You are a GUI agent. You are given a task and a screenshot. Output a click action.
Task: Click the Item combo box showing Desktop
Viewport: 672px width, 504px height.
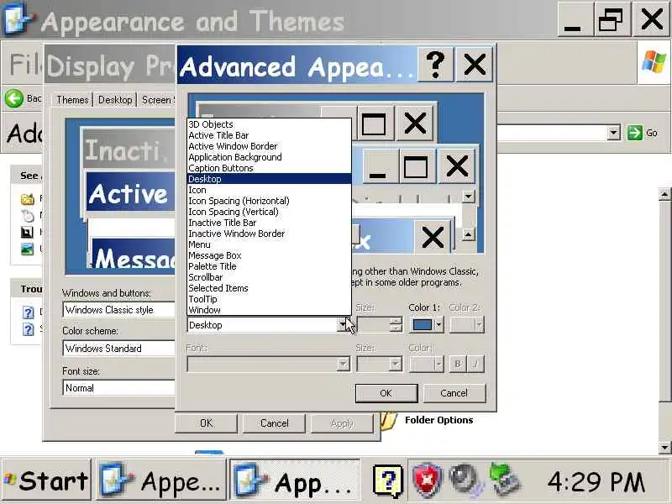pos(269,325)
